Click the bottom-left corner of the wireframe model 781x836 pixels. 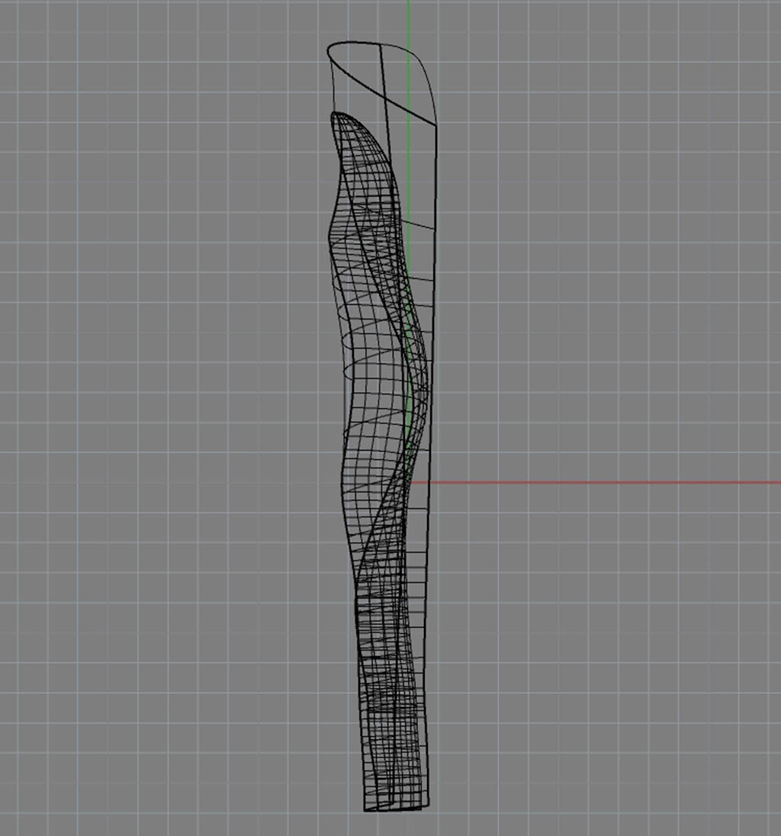click(365, 809)
